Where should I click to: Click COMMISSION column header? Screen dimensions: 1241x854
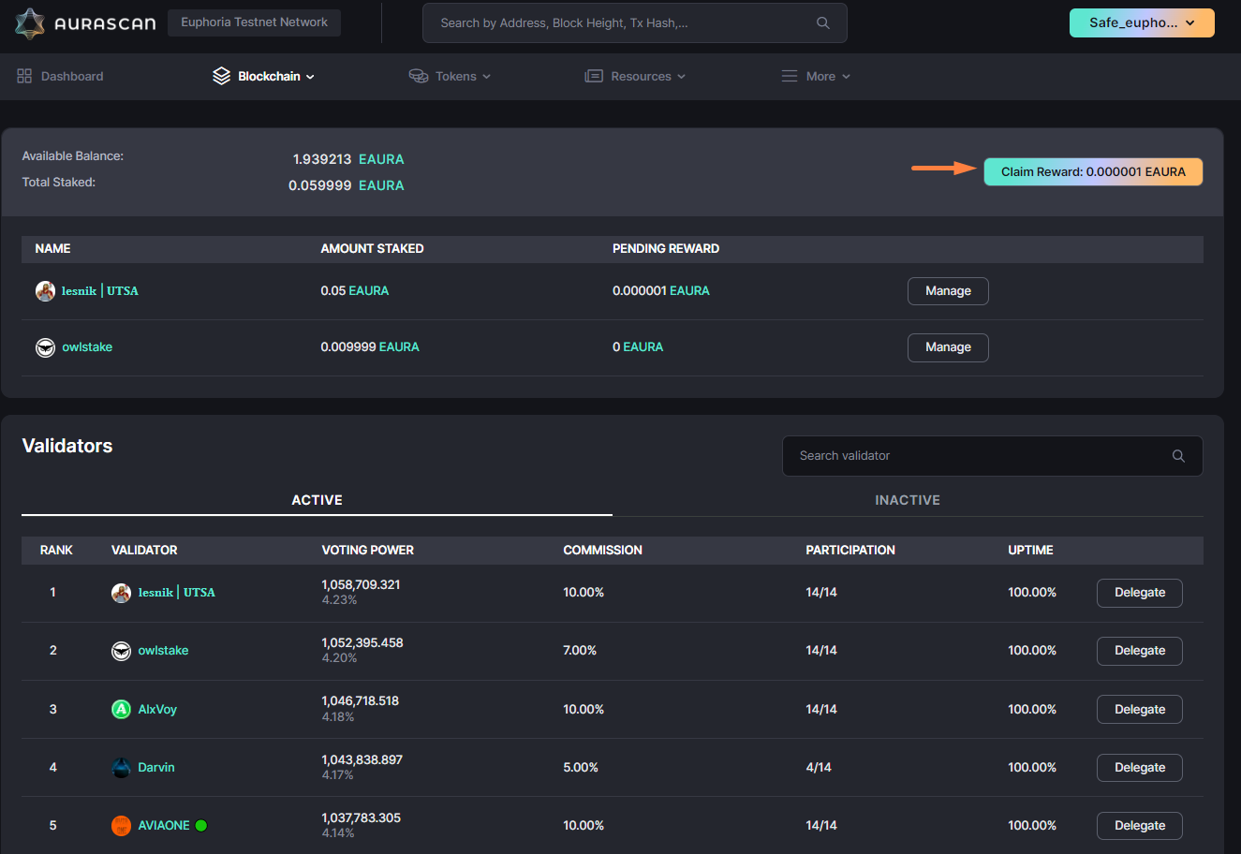[x=602, y=550]
